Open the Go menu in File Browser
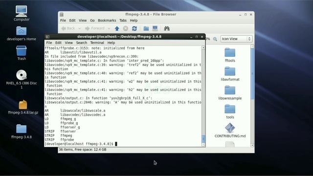Screen dimensions: 313x176 (x=92, y=21)
